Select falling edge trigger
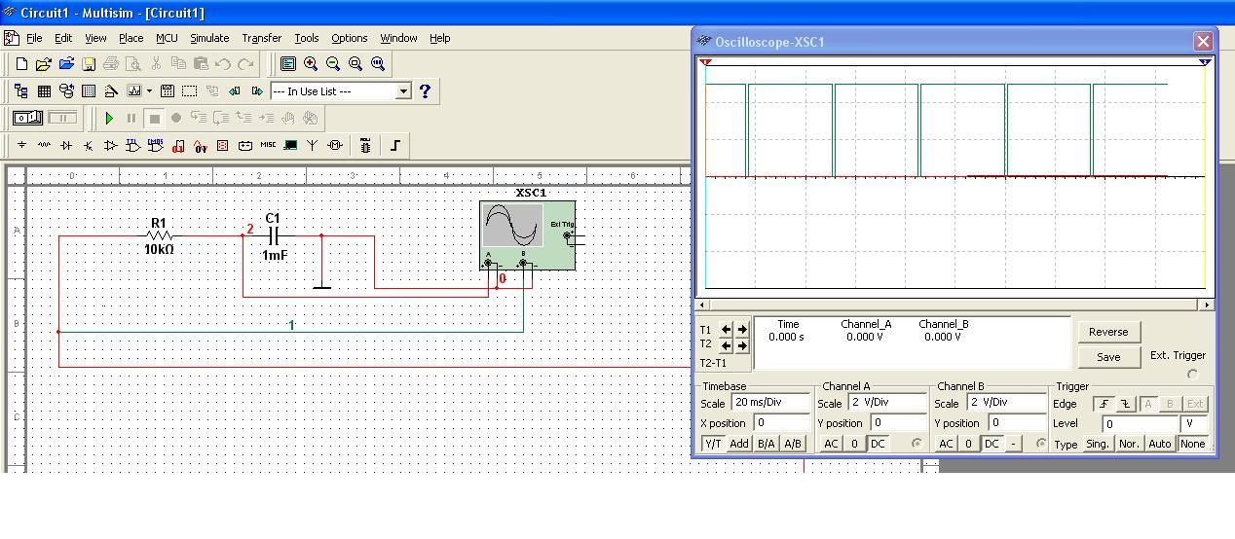The image size is (1235, 539). point(1125,404)
